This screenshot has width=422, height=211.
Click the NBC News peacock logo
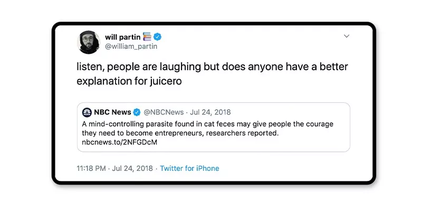coord(87,112)
